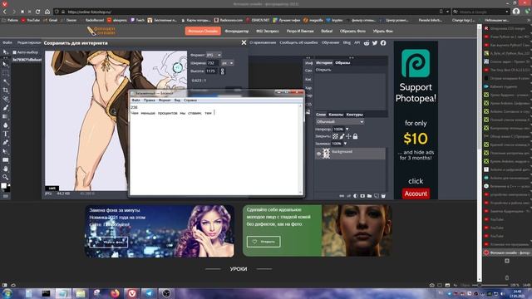The width and height of the screenshot is (532, 299).
Task: Select the Type tool
Action: point(6,134)
